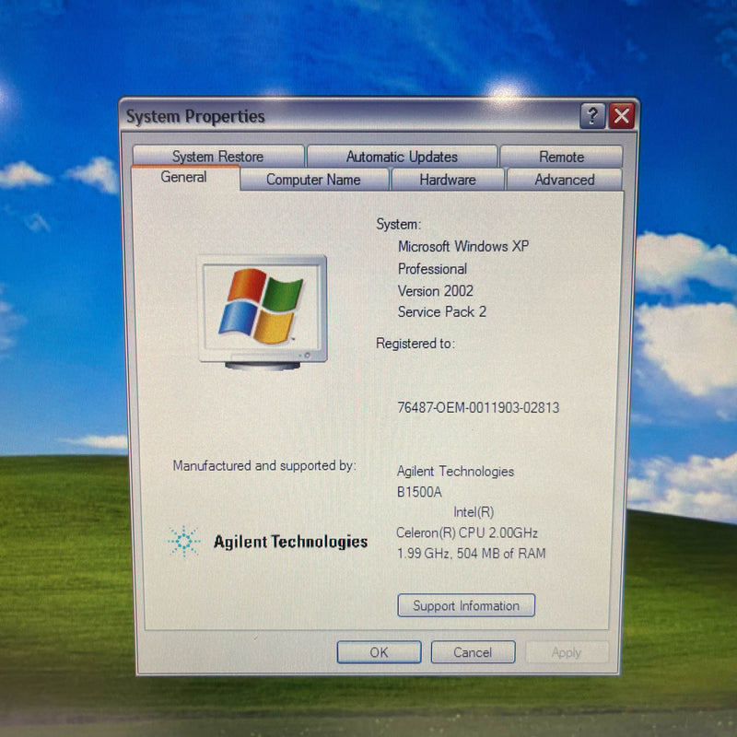Screen dimensions: 737x737
Task: Select the Computer Name tab
Action: click(316, 180)
